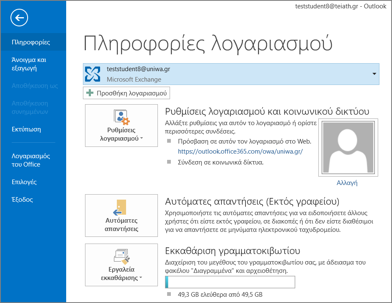392x303 pixels.
Task: Open the Πληροφορίες tab
Action: click(x=34, y=42)
